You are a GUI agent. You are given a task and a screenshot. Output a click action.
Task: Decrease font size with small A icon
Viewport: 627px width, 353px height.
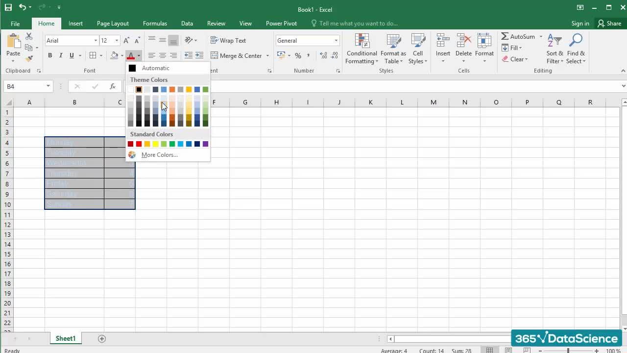pyautogui.click(x=137, y=41)
